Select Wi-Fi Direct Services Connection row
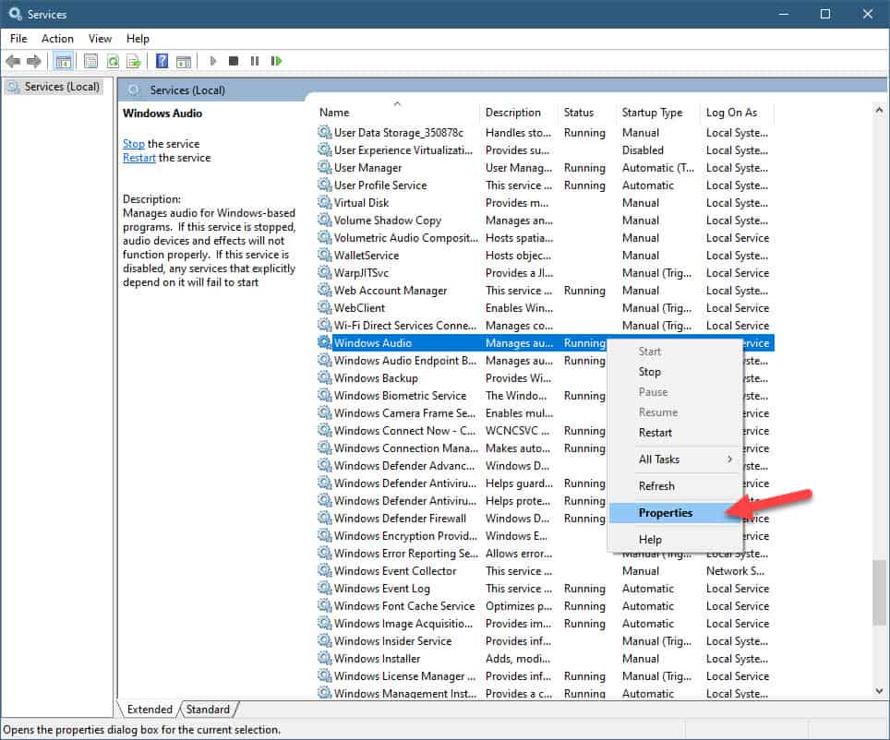The image size is (890, 740). [545, 325]
